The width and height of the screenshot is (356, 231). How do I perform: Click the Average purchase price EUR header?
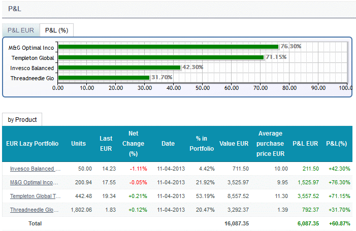[x=270, y=143]
